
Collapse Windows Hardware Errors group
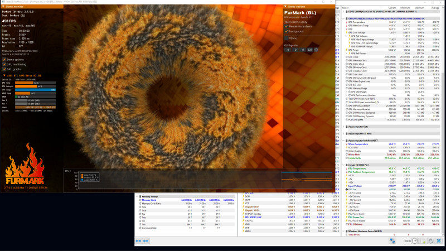pos(343,231)
